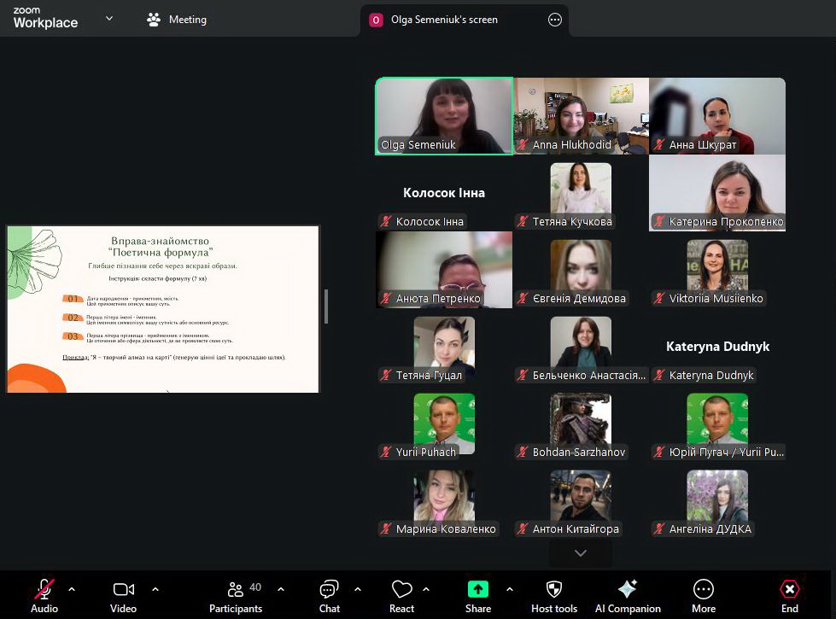This screenshot has width=836, height=619.
Task: Open the More options ellipsis
Action: point(704,589)
